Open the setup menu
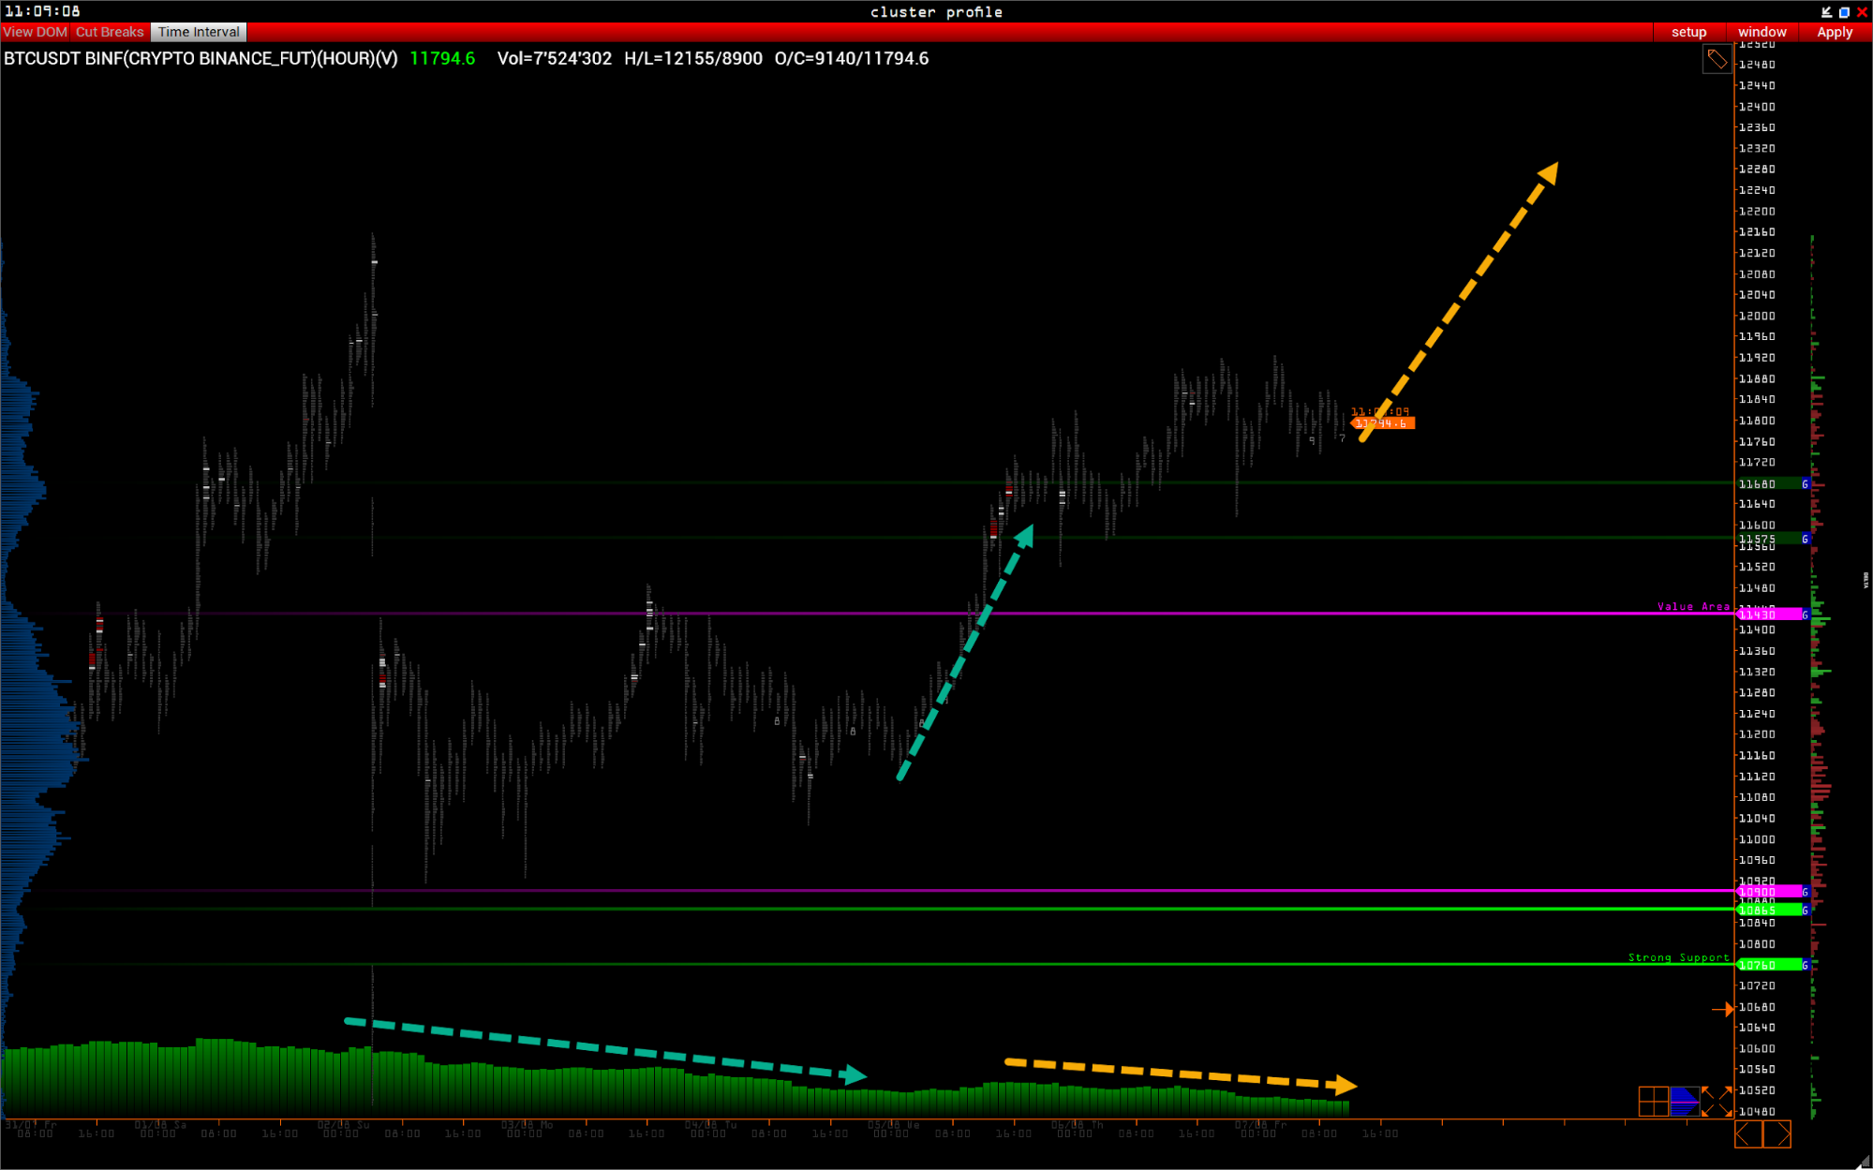This screenshot has width=1873, height=1170. pyautogui.click(x=1688, y=32)
